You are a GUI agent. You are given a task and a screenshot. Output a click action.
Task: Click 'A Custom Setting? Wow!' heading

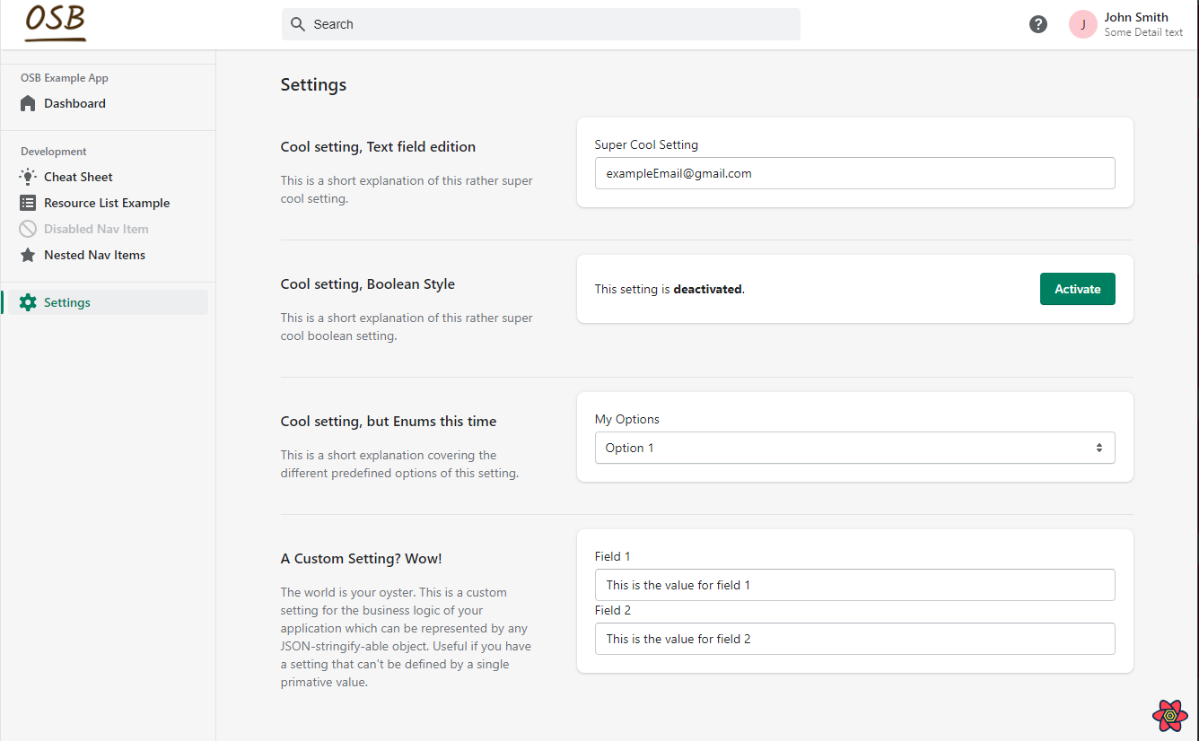coord(361,559)
